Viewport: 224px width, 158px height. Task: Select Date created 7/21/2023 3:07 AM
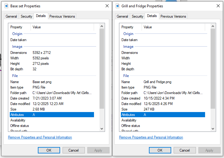click(x=47, y=98)
